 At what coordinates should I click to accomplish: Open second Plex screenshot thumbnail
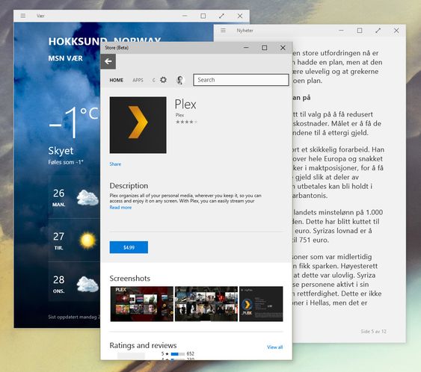pyautogui.click(x=206, y=304)
